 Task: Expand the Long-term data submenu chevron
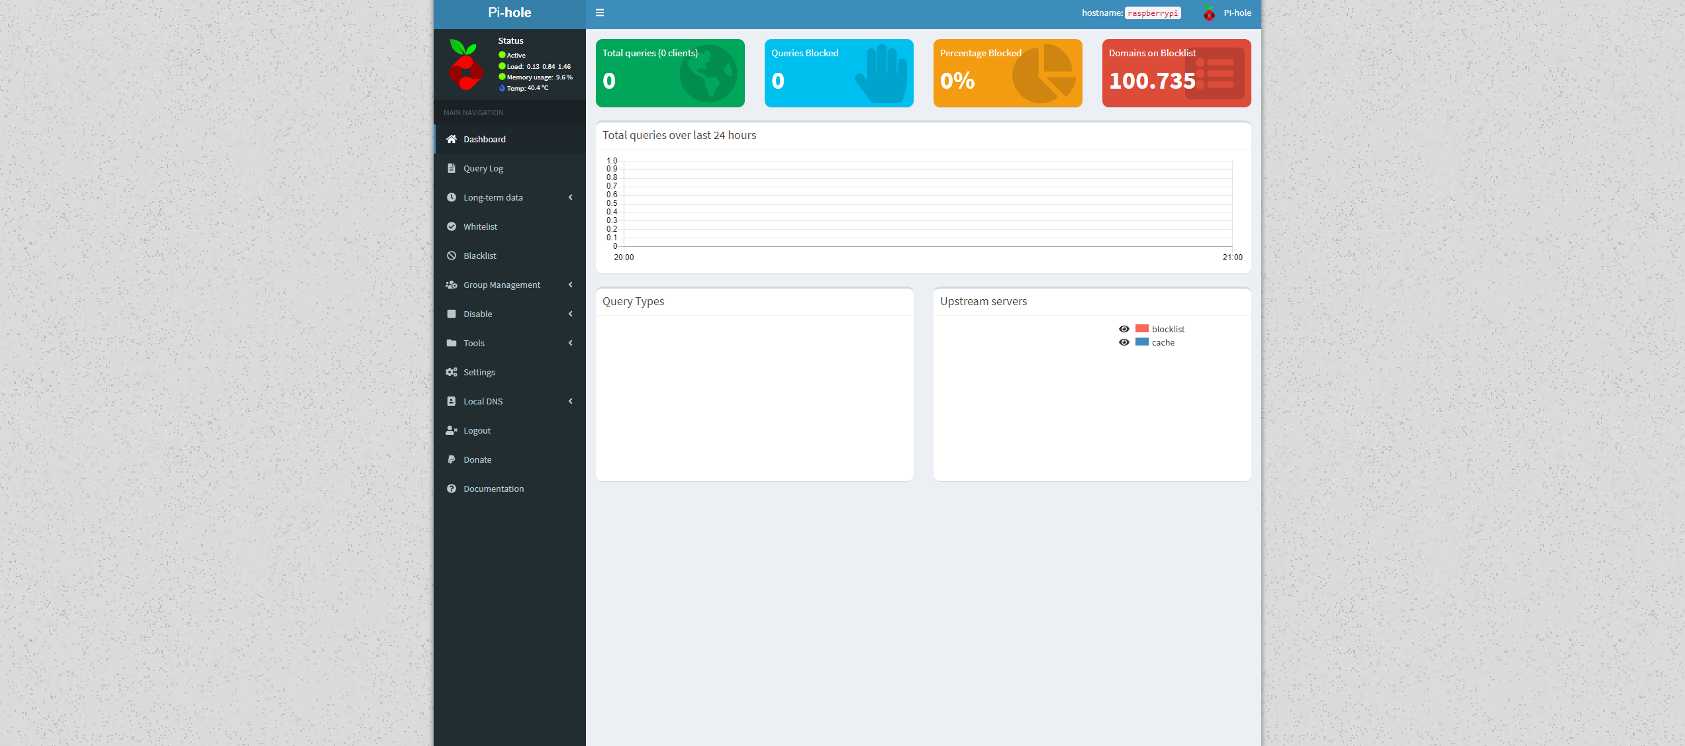pos(571,197)
